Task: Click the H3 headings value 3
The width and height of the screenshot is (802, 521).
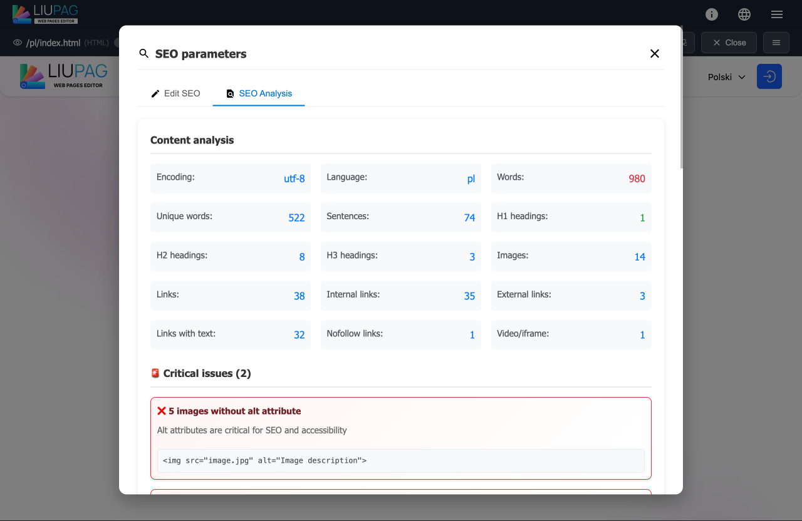Action: 472,257
